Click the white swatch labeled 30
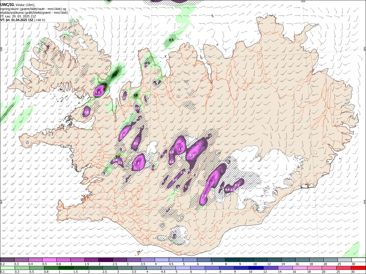Screen dimensions: 366x274 [x=359, y=260]
